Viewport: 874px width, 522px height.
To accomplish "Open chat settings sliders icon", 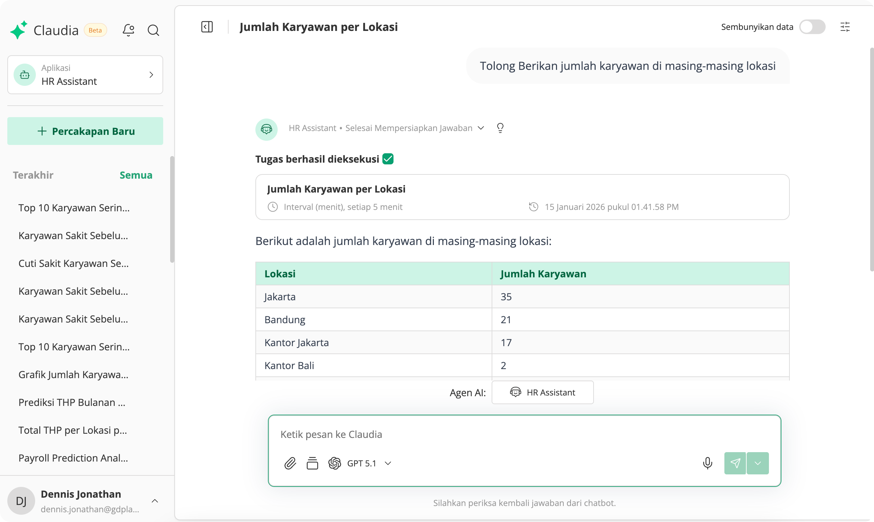I will click(845, 27).
